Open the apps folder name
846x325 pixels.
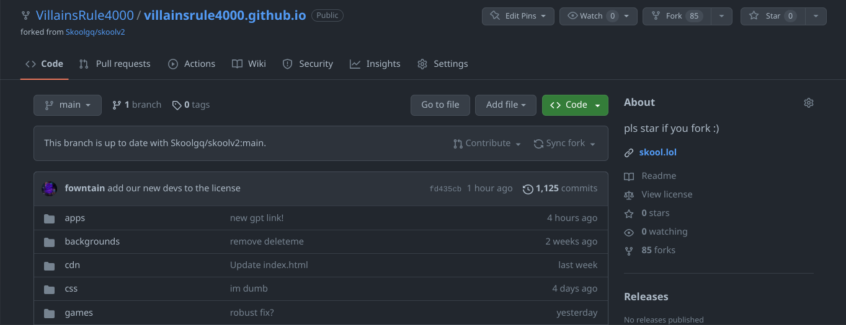click(x=75, y=218)
